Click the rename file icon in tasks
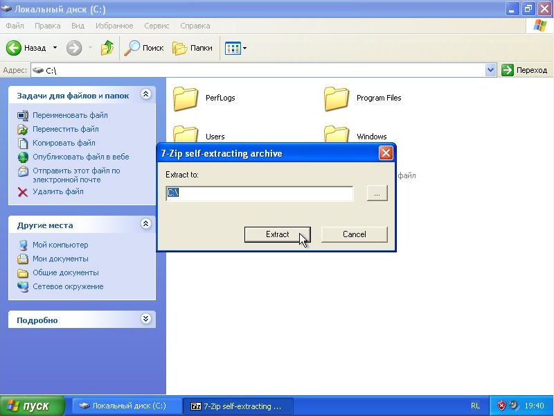Screen dimensions: 554x416 23,116
